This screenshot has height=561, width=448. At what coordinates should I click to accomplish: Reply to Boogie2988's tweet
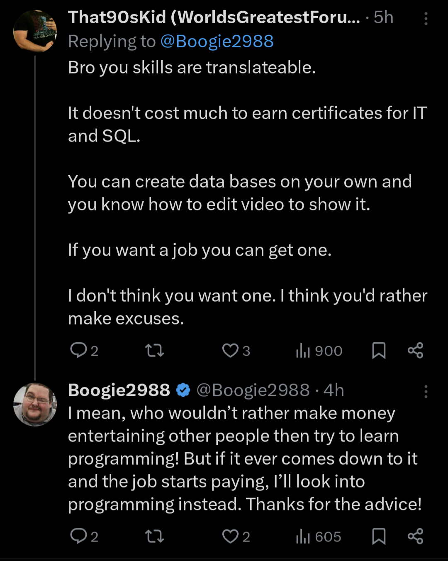[80, 536]
